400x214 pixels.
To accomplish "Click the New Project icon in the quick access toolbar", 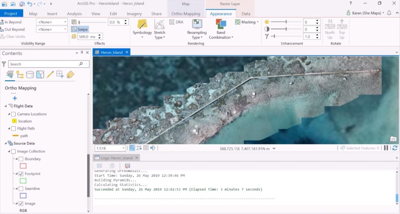I will point(4,4).
